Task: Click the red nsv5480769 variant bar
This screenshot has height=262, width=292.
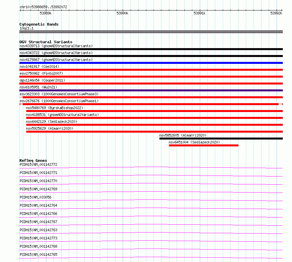Action: (155, 111)
